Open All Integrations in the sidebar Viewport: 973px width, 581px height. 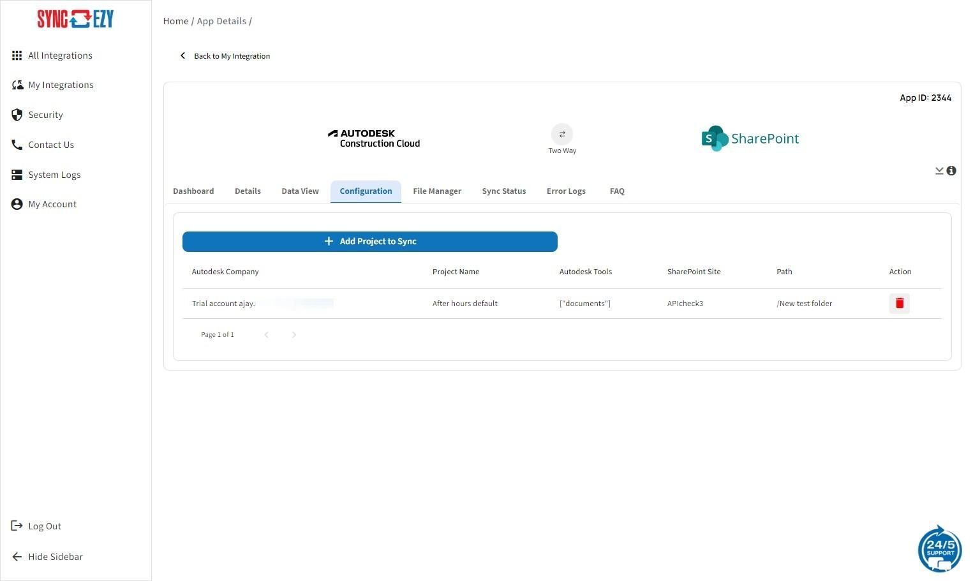click(x=60, y=55)
